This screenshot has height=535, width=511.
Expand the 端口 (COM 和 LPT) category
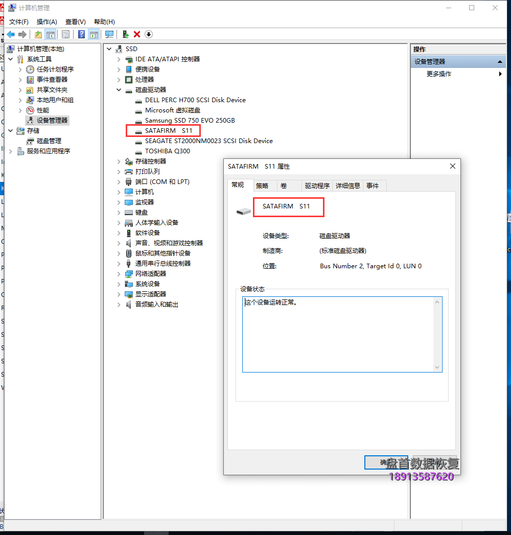click(x=119, y=182)
